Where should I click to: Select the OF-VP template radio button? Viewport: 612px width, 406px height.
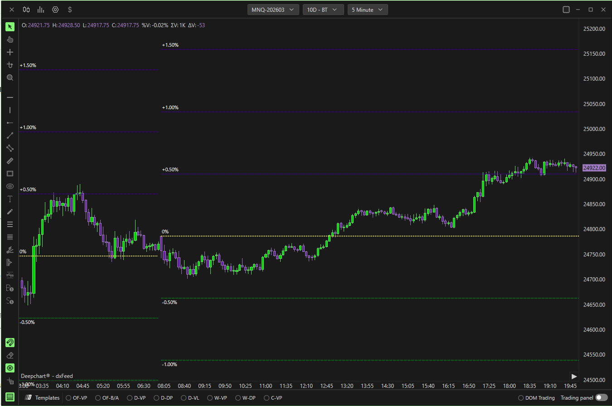pos(68,398)
